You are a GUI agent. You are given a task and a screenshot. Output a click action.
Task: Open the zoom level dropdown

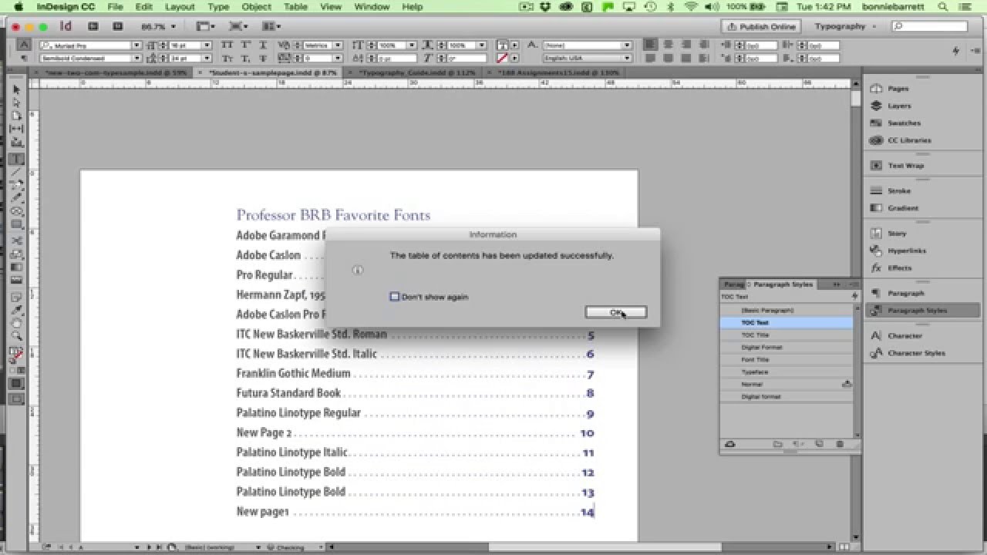coord(173,26)
